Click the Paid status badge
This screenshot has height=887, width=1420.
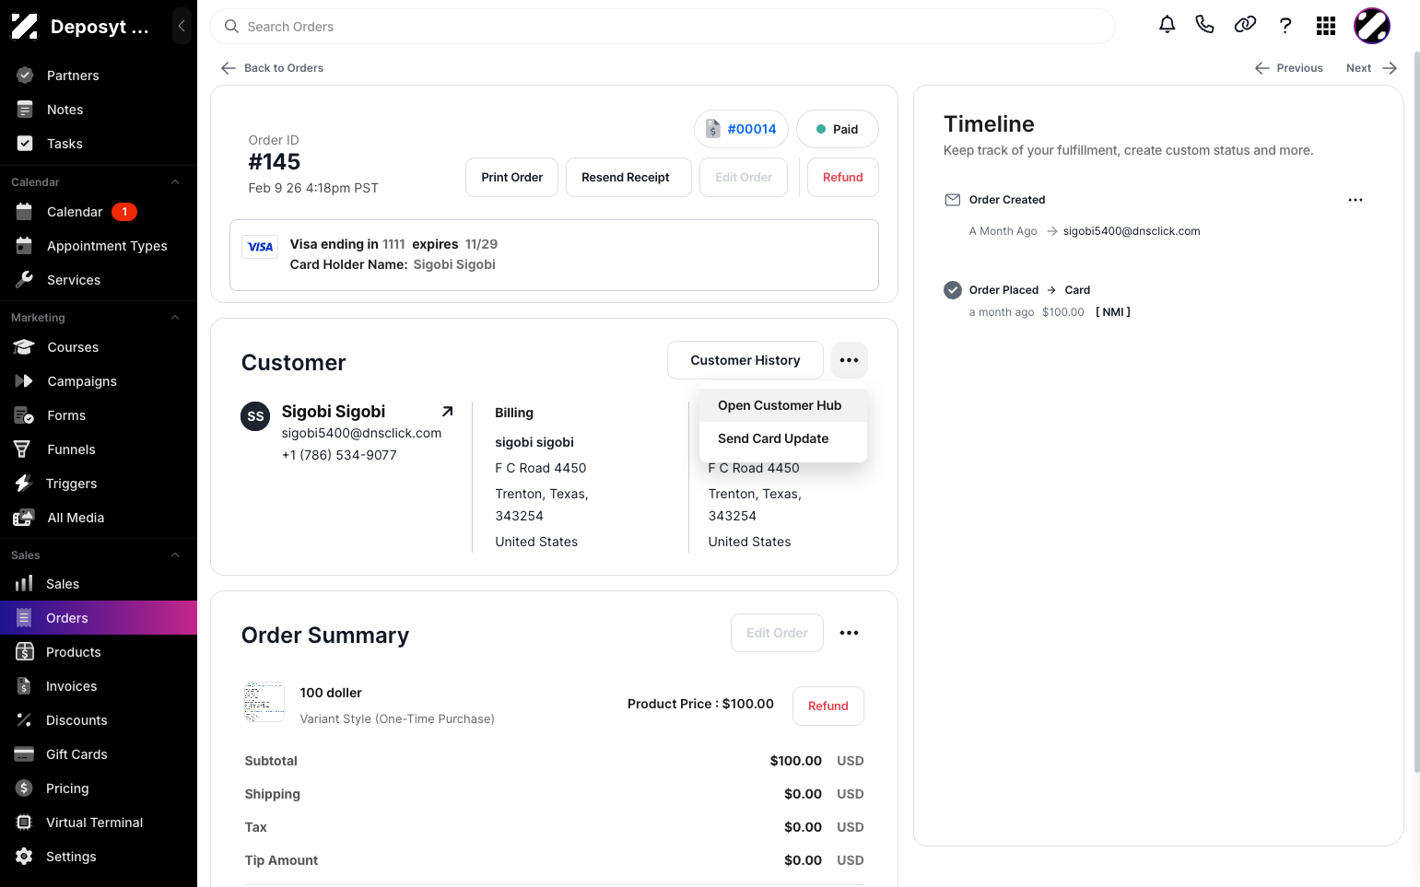pyautogui.click(x=838, y=129)
